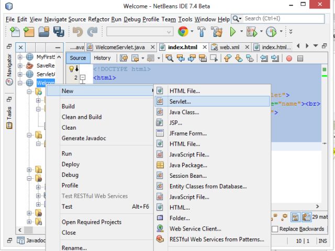Choose Session Bean... menu entry
The width and height of the screenshot is (335, 251).
click(213, 176)
